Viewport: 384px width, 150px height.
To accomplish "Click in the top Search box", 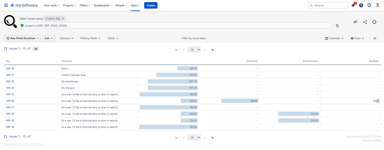I will [328, 5].
